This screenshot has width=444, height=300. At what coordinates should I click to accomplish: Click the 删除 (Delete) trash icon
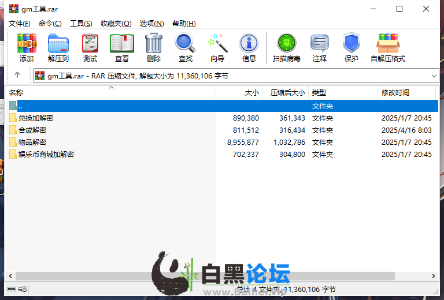click(154, 47)
